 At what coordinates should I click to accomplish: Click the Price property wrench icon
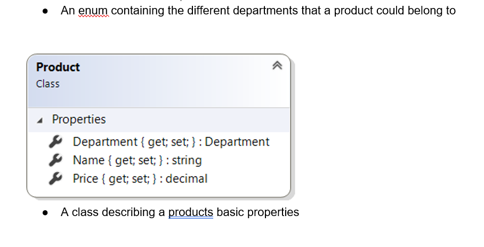point(55,179)
